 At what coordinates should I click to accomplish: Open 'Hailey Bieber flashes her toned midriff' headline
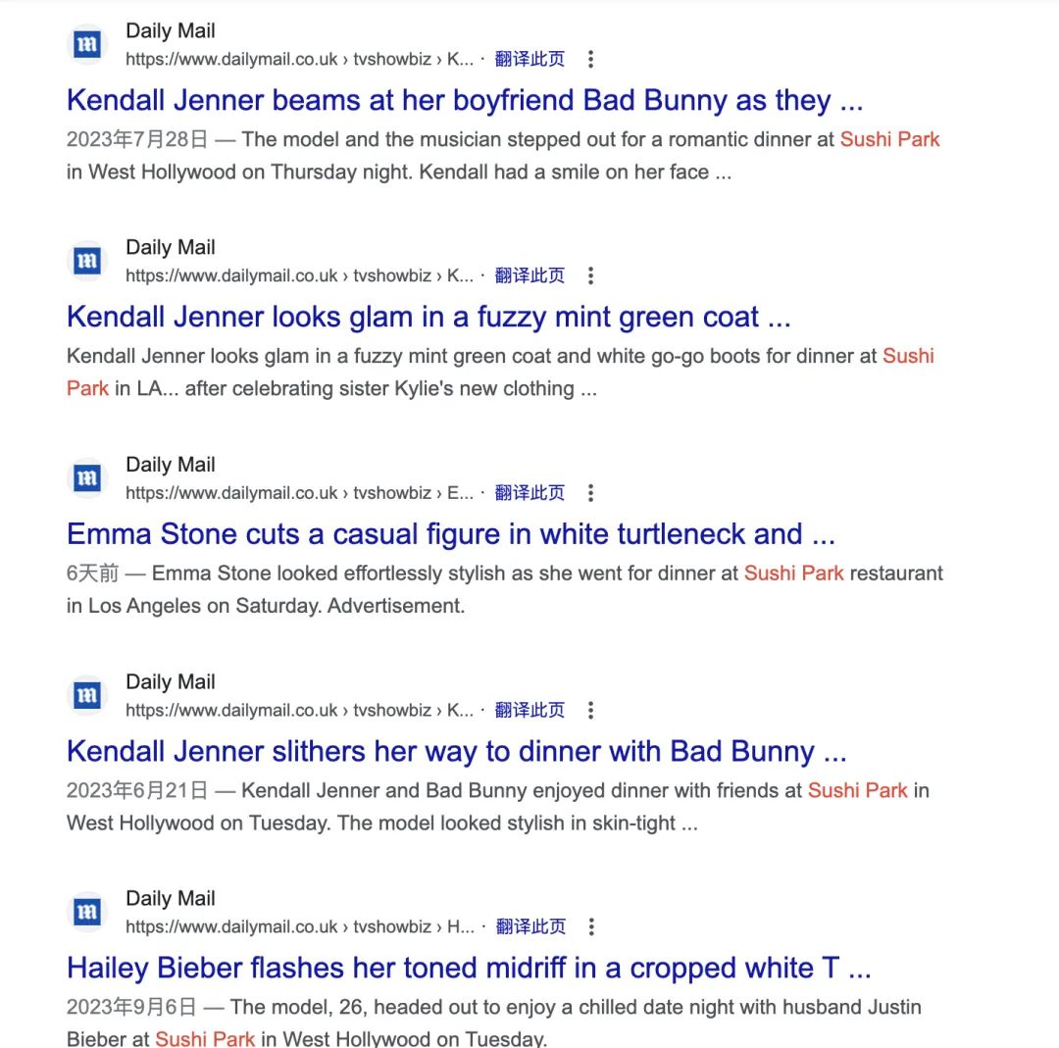click(469, 969)
